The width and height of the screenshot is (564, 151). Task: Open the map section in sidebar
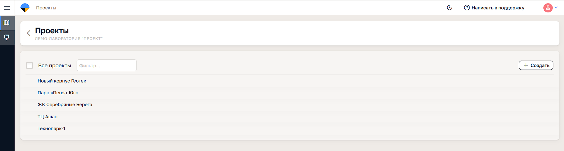7,23
